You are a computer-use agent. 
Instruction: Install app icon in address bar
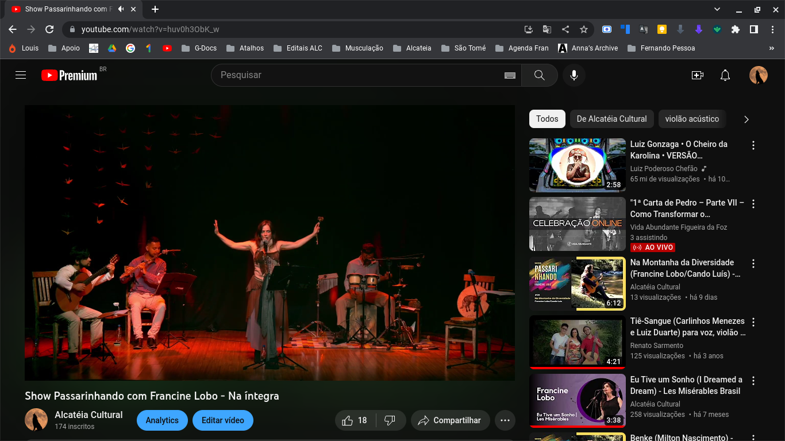[x=529, y=29]
